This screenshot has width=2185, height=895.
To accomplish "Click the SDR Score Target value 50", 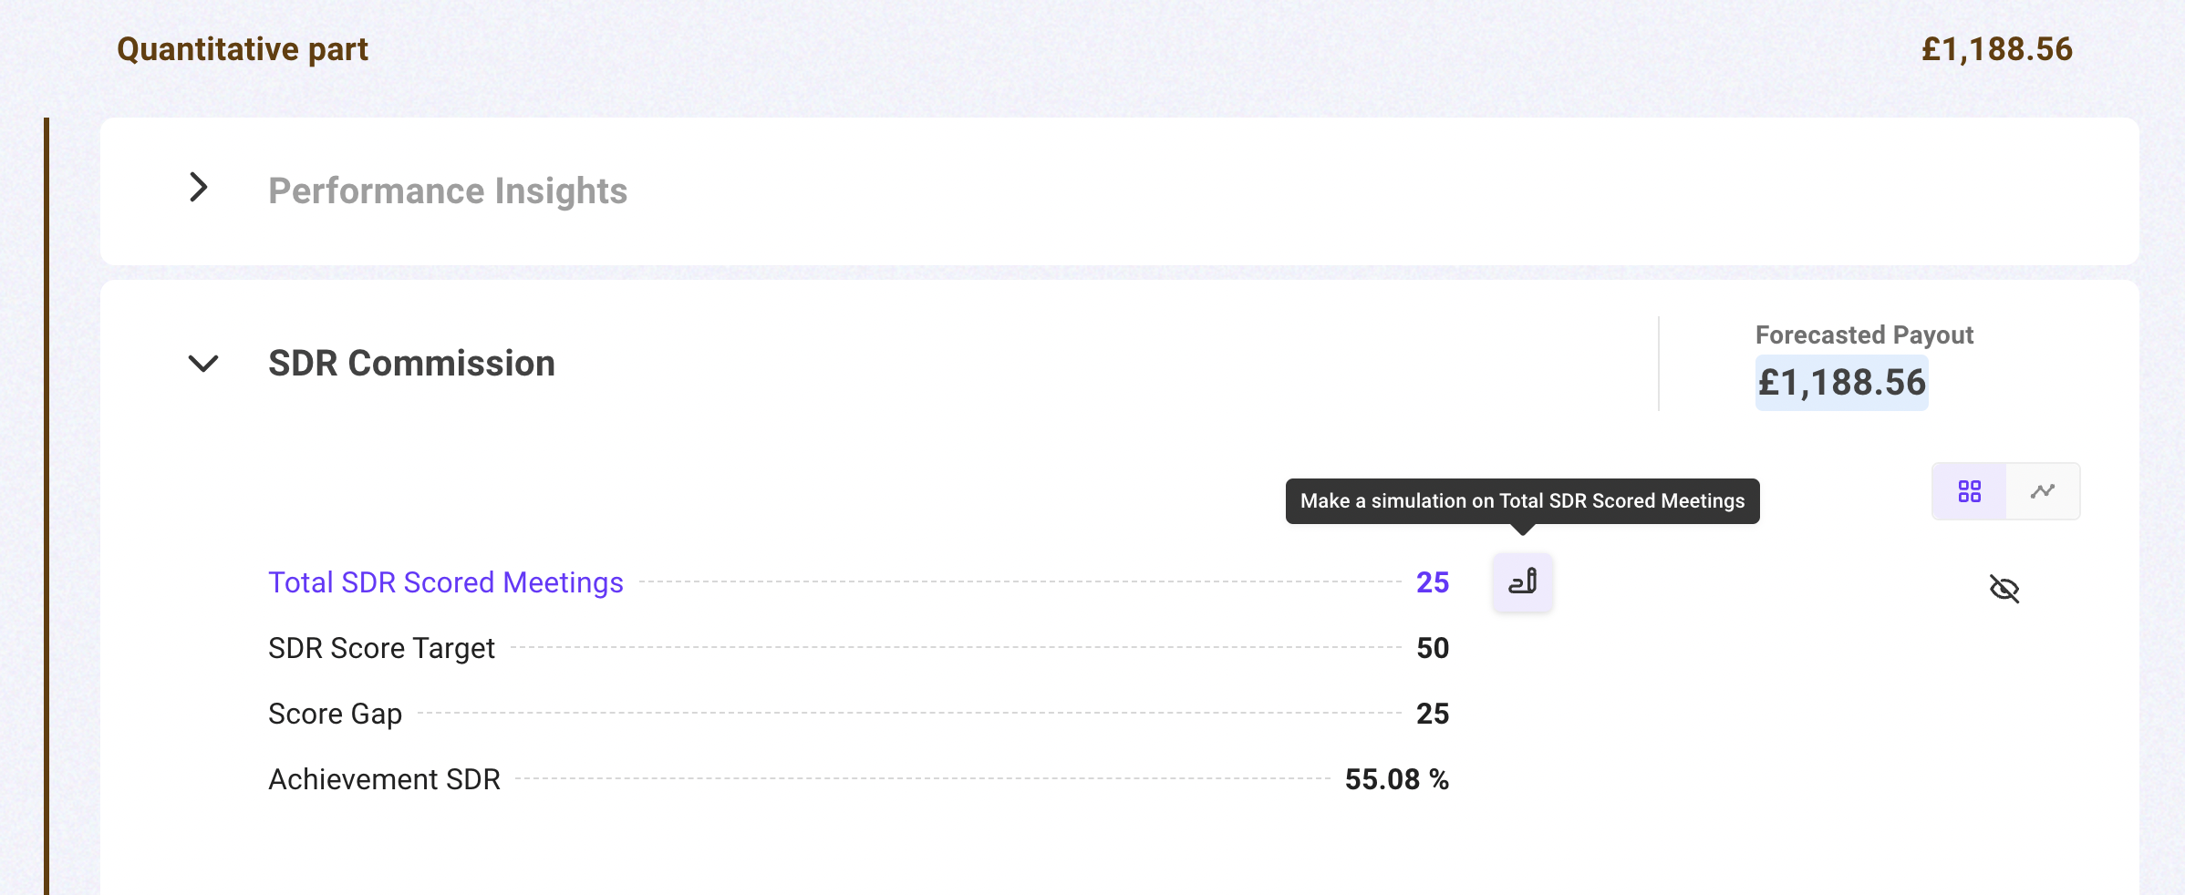I will pos(1432,648).
